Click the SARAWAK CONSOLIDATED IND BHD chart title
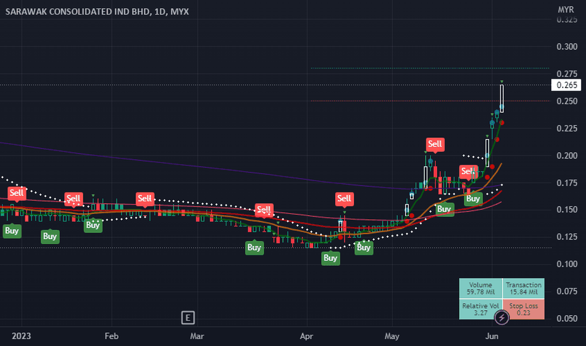Image resolution: width=586 pixels, height=346 pixels. coord(97,11)
